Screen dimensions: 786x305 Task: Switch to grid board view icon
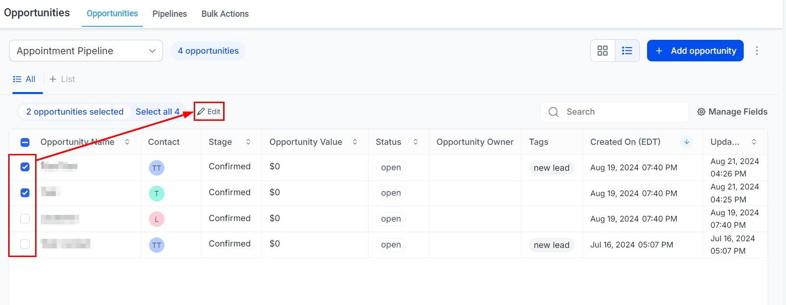[602, 51]
